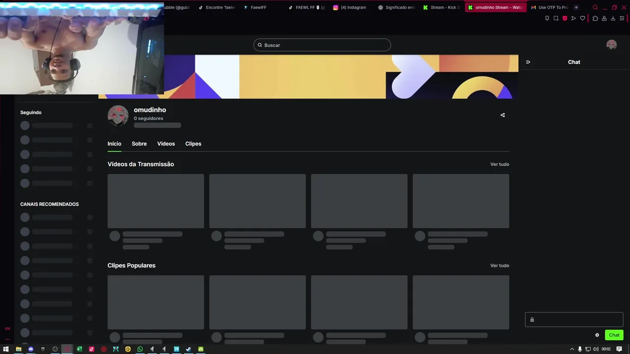The image size is (630, 354).
Task: Click the snapshot selection icon in toolbar
Action: coord(556,18)
